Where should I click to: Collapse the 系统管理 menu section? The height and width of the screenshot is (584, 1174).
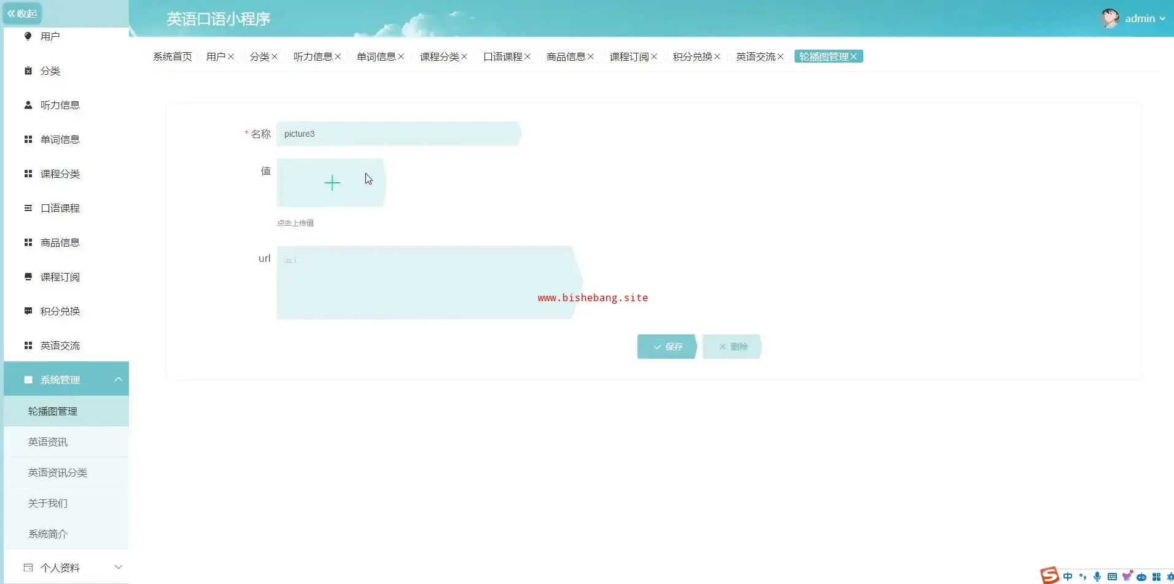click(118, 380)
